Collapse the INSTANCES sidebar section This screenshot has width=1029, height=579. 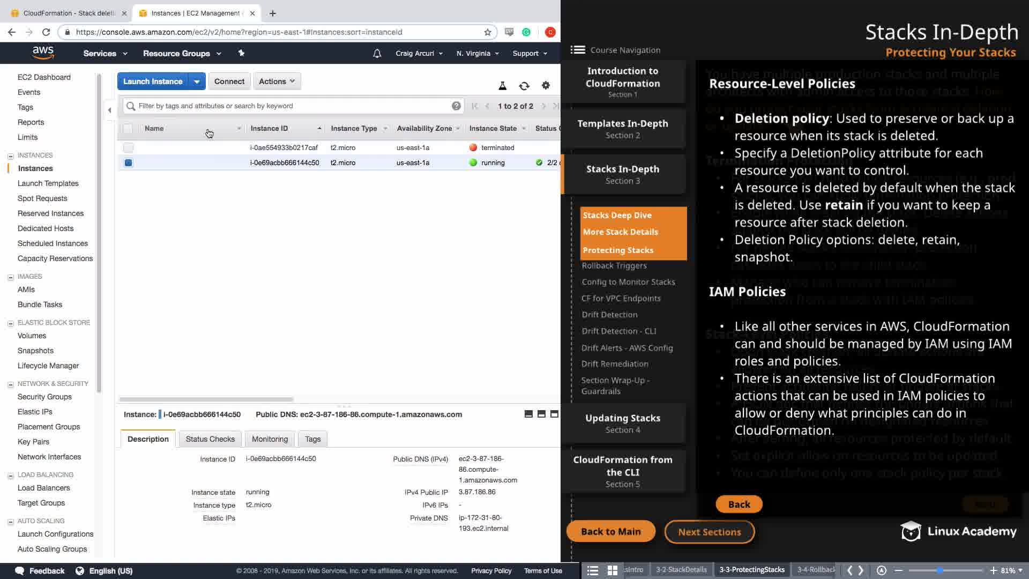click(11, 156)
